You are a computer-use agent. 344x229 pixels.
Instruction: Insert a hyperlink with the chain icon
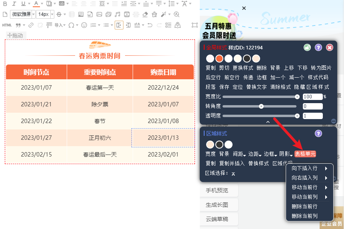click(31, 25)
